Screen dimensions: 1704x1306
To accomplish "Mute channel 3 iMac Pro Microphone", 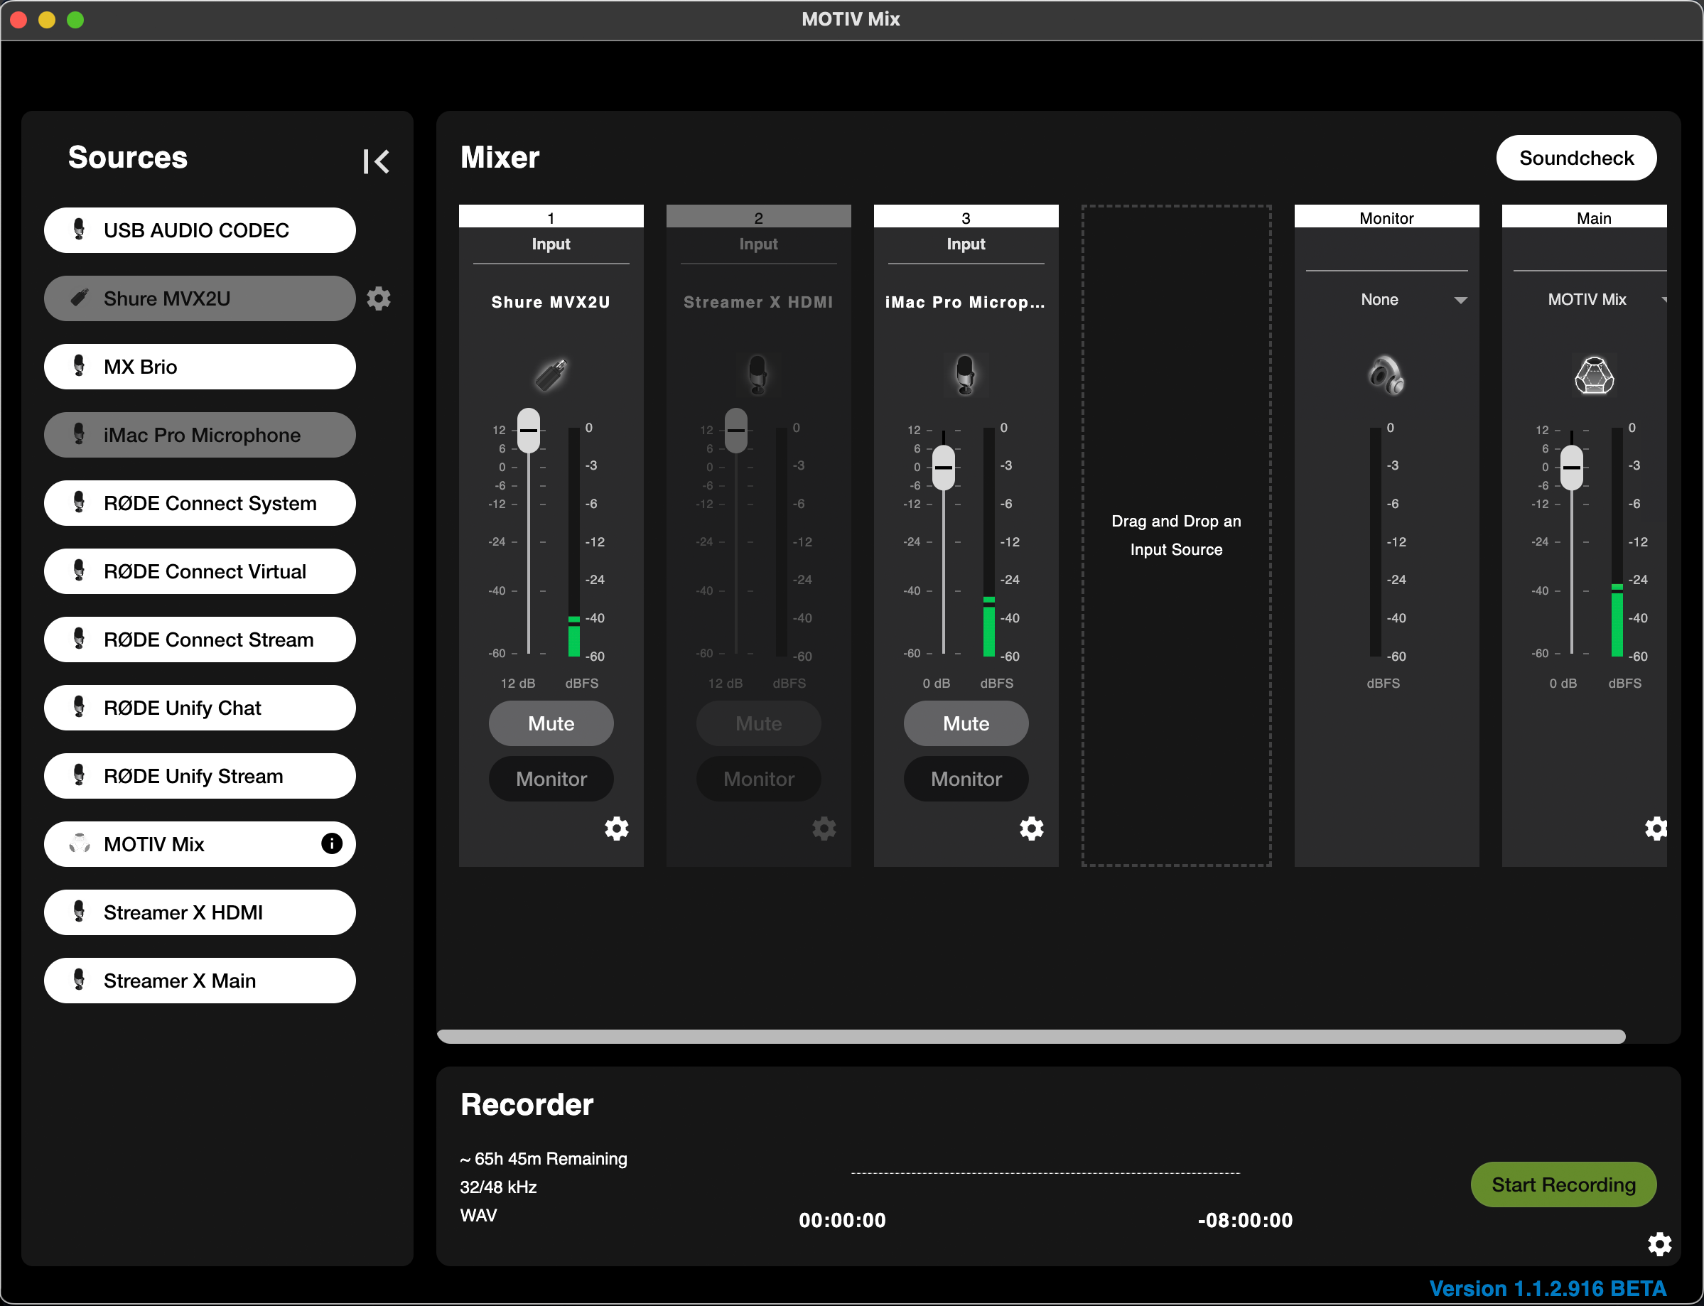I will (x=966, y=723).
